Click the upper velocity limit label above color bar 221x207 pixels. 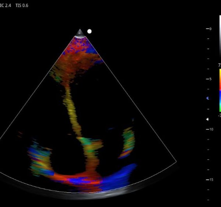(220, 65)
